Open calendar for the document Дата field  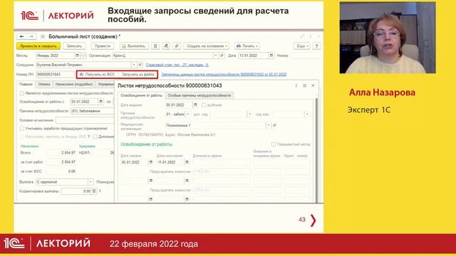coord(271,55)
